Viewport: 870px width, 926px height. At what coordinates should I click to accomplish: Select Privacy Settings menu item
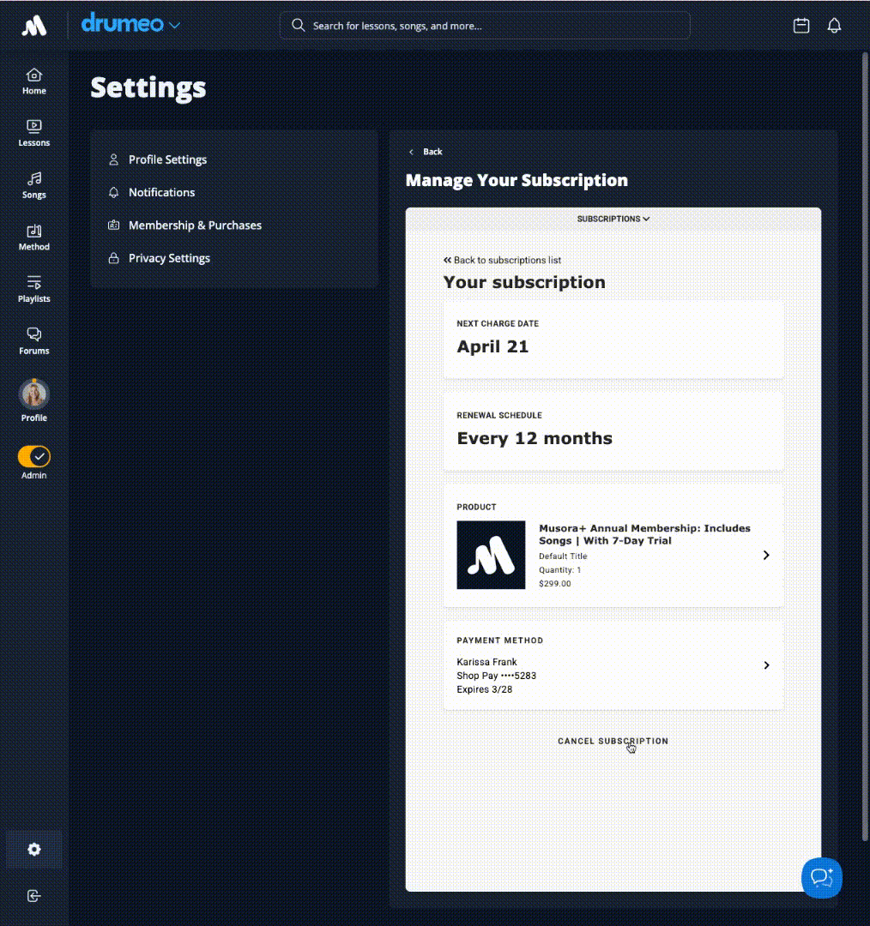click(x=169, y=258)
